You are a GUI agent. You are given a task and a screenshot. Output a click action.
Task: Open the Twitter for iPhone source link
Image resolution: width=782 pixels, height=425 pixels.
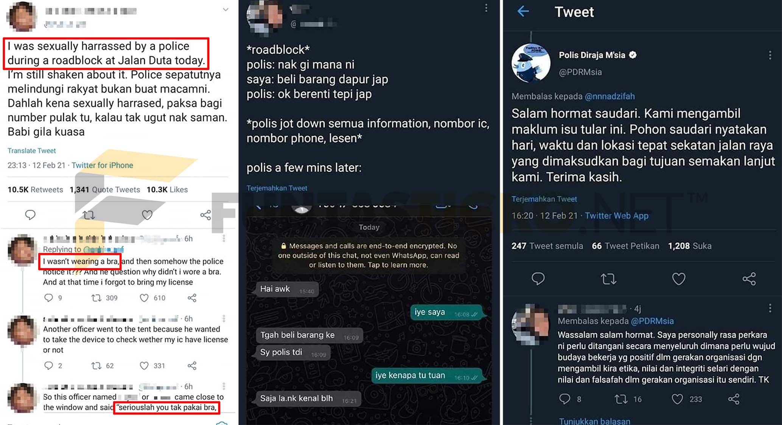click(x=102, y=165)
